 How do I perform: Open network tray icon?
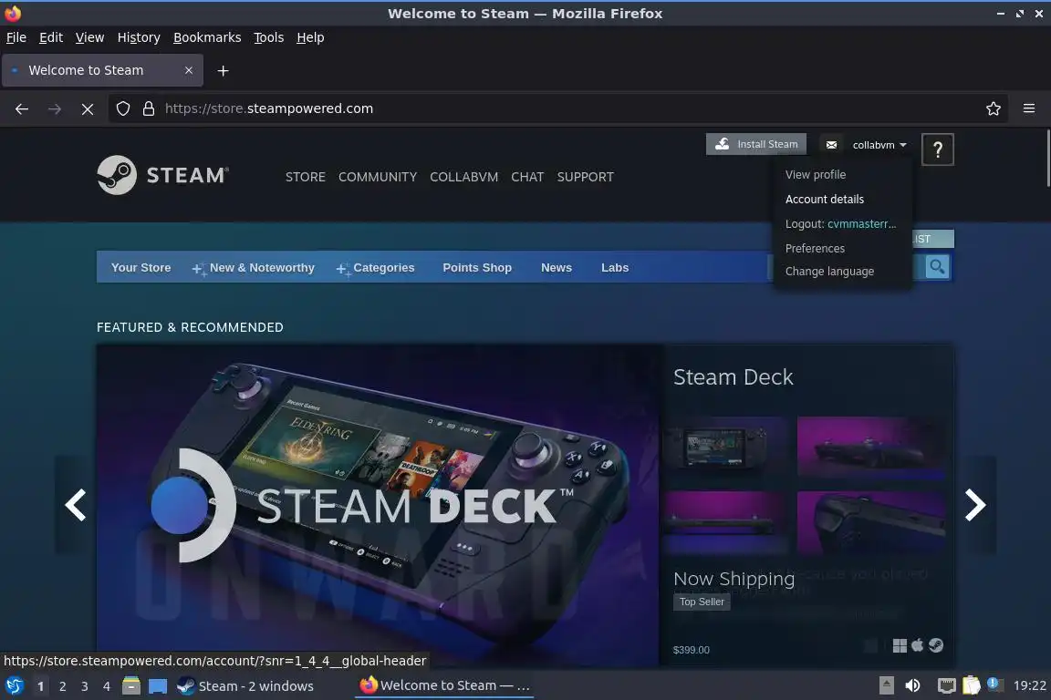click(x=946, y=686)
